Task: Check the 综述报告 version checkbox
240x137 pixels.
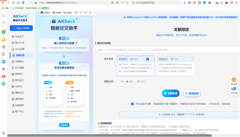Action: (148, 59)
